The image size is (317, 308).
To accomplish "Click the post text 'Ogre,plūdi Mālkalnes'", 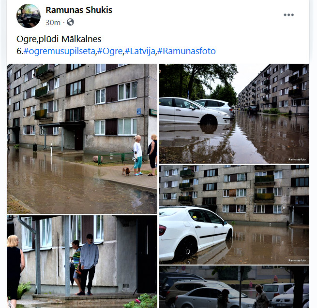I will tap(59, 39).
